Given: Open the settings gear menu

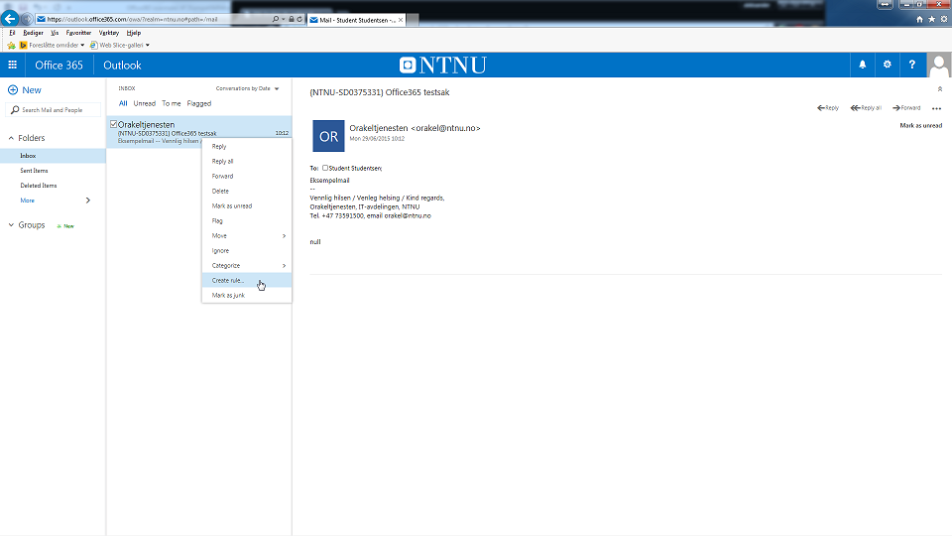Looking at the screenshot, I should coord(887,65).
